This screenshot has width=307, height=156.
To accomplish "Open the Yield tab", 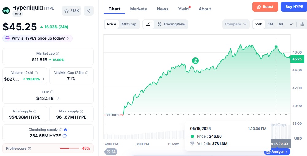I will (184, 9).
